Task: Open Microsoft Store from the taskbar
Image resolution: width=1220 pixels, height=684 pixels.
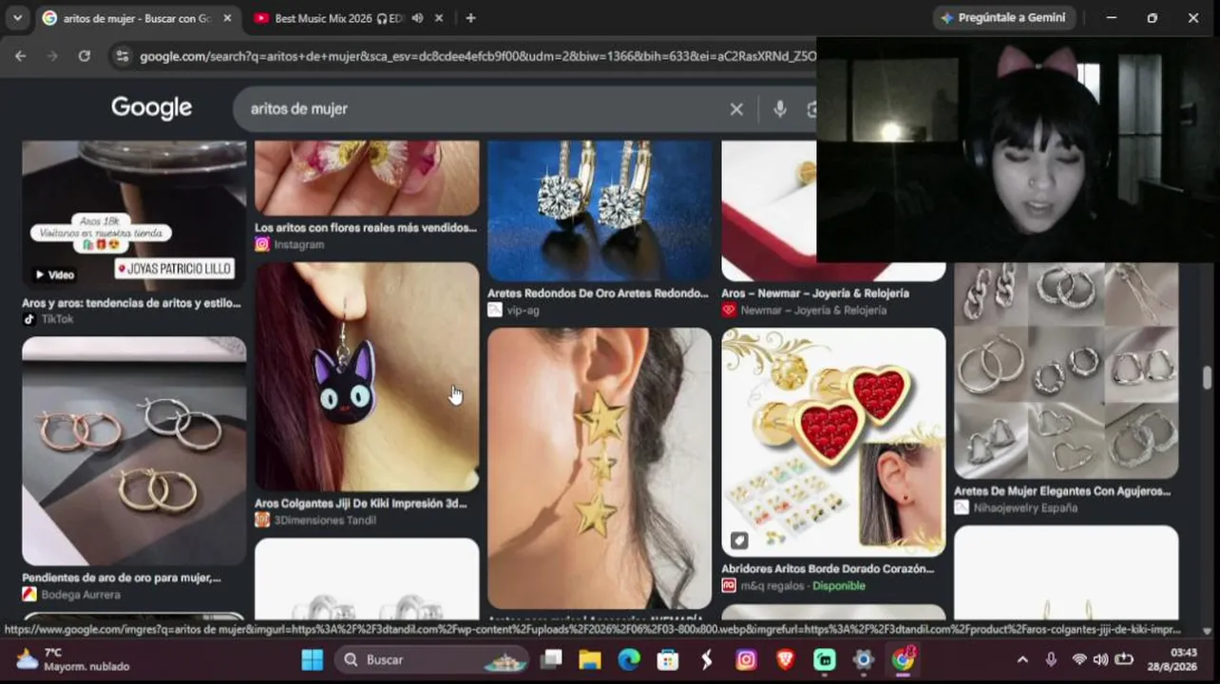Action: (668, 659)
